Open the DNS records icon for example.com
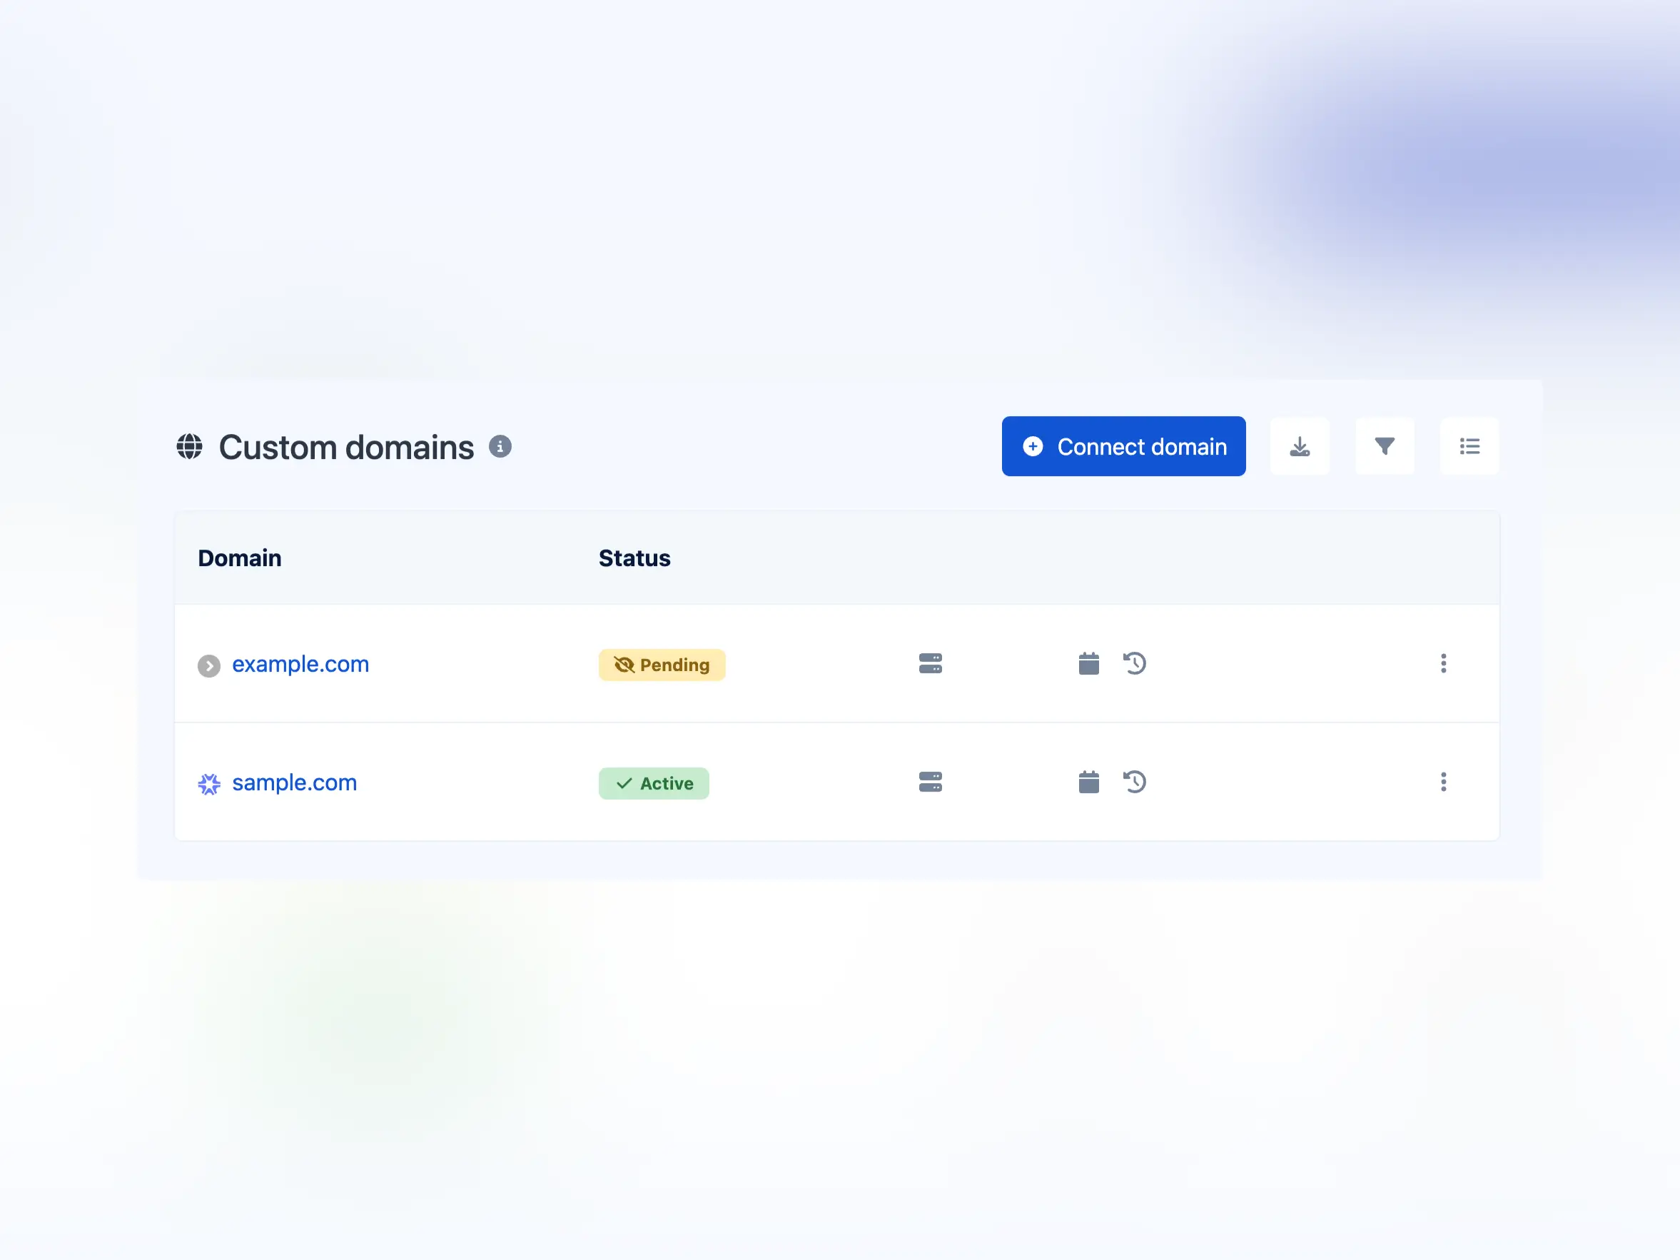The height and width of the screenshot is (1260, 1680). pos(931,664)
